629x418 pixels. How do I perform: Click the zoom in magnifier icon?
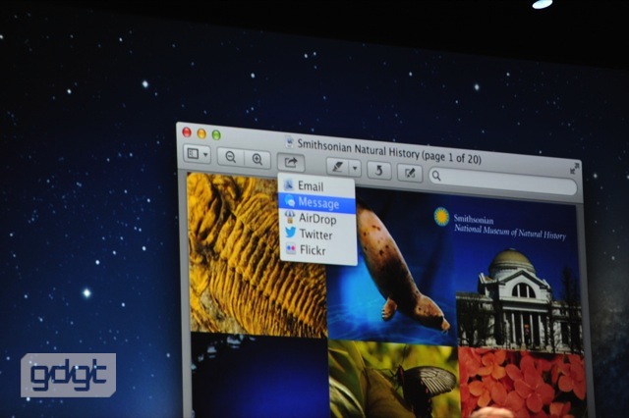(x=257, y=159)
